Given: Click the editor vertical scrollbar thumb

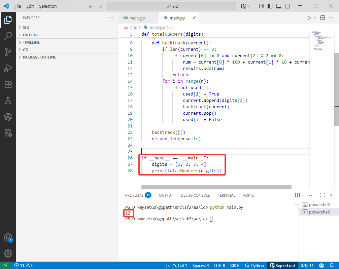Looking at the screenshot, I should [337, 89].
